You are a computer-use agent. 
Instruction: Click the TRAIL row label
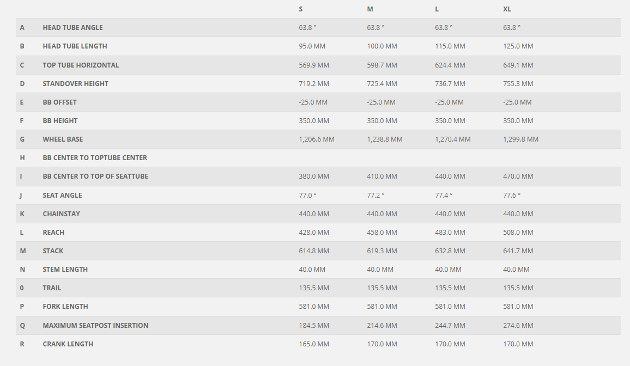[52, 288]
